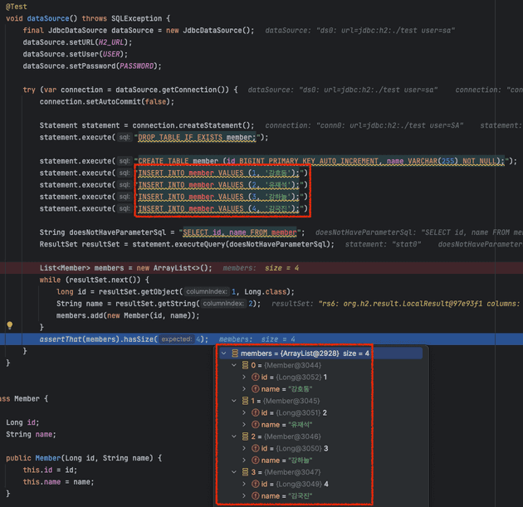Click the 'String name;' field declaration

tap(31, 435)
